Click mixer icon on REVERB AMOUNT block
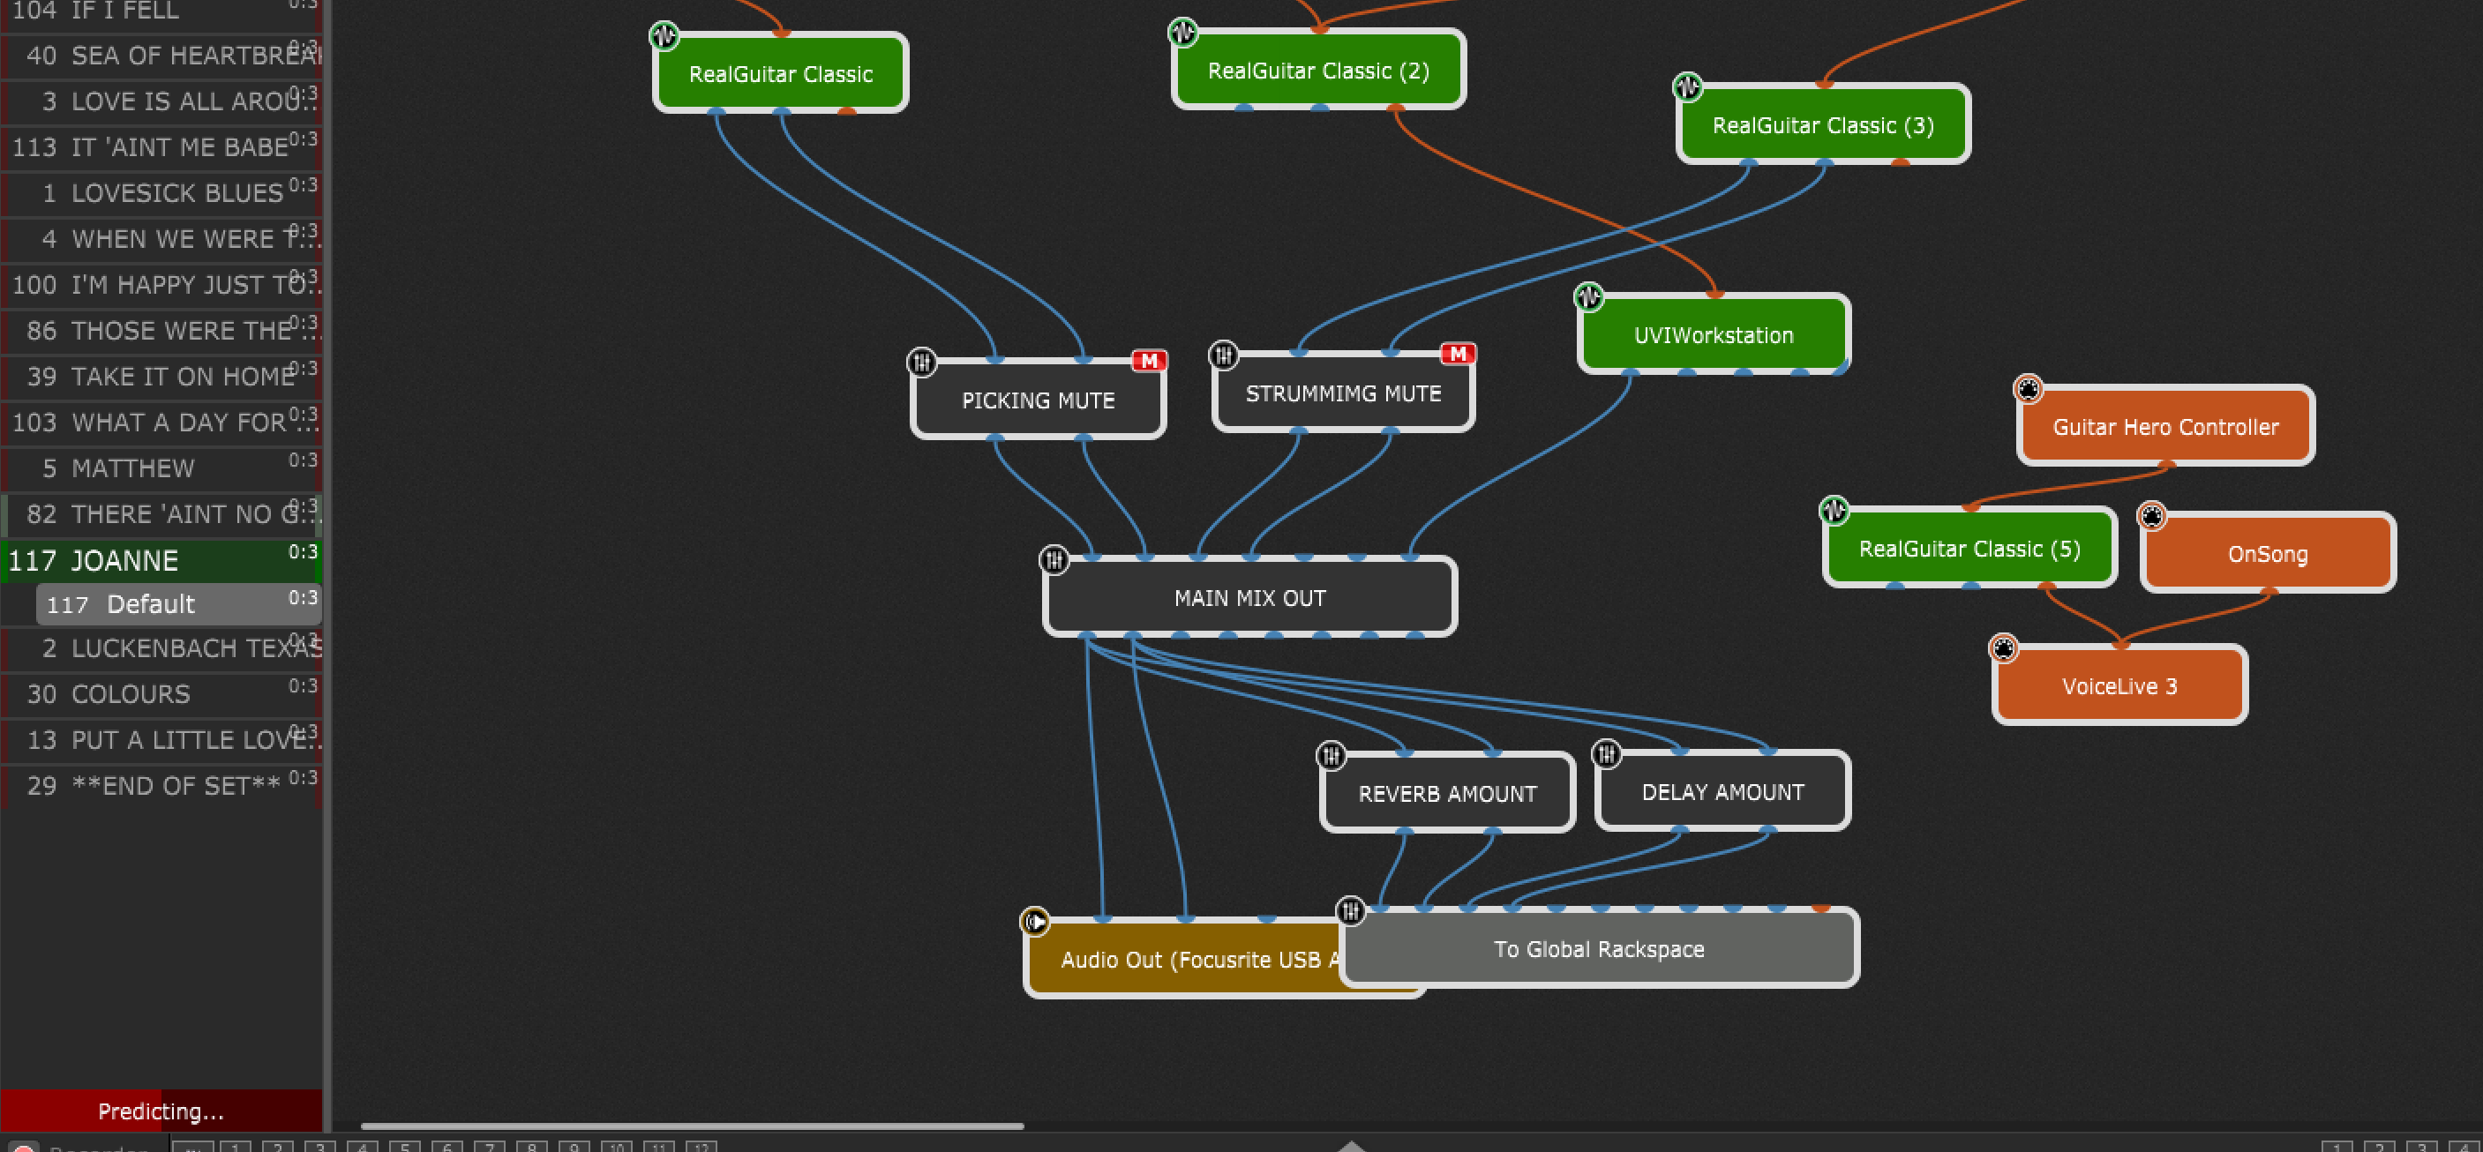 pyautogui.click(x=1332, y=755)
